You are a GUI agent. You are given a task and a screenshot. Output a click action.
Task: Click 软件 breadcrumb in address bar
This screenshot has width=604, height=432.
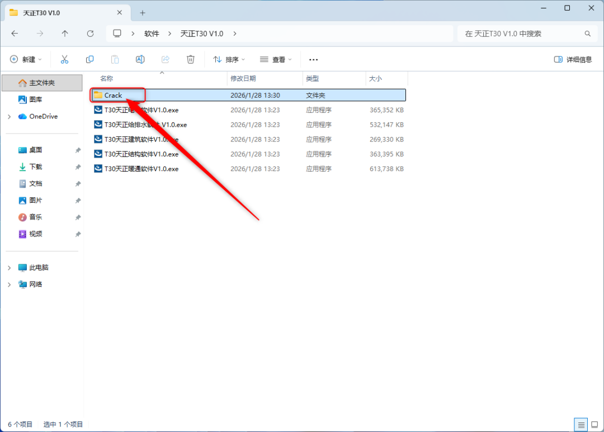(x=152, y=34)
